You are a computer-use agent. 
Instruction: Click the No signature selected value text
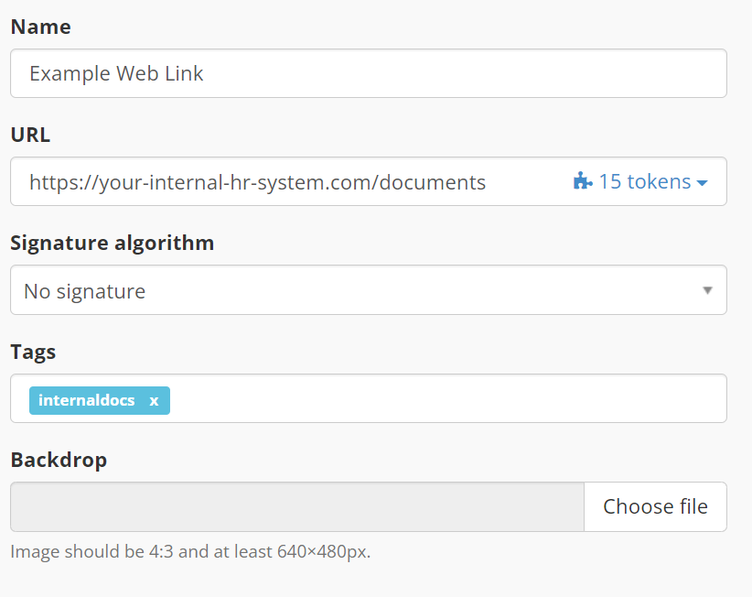[x=84, y=291]
